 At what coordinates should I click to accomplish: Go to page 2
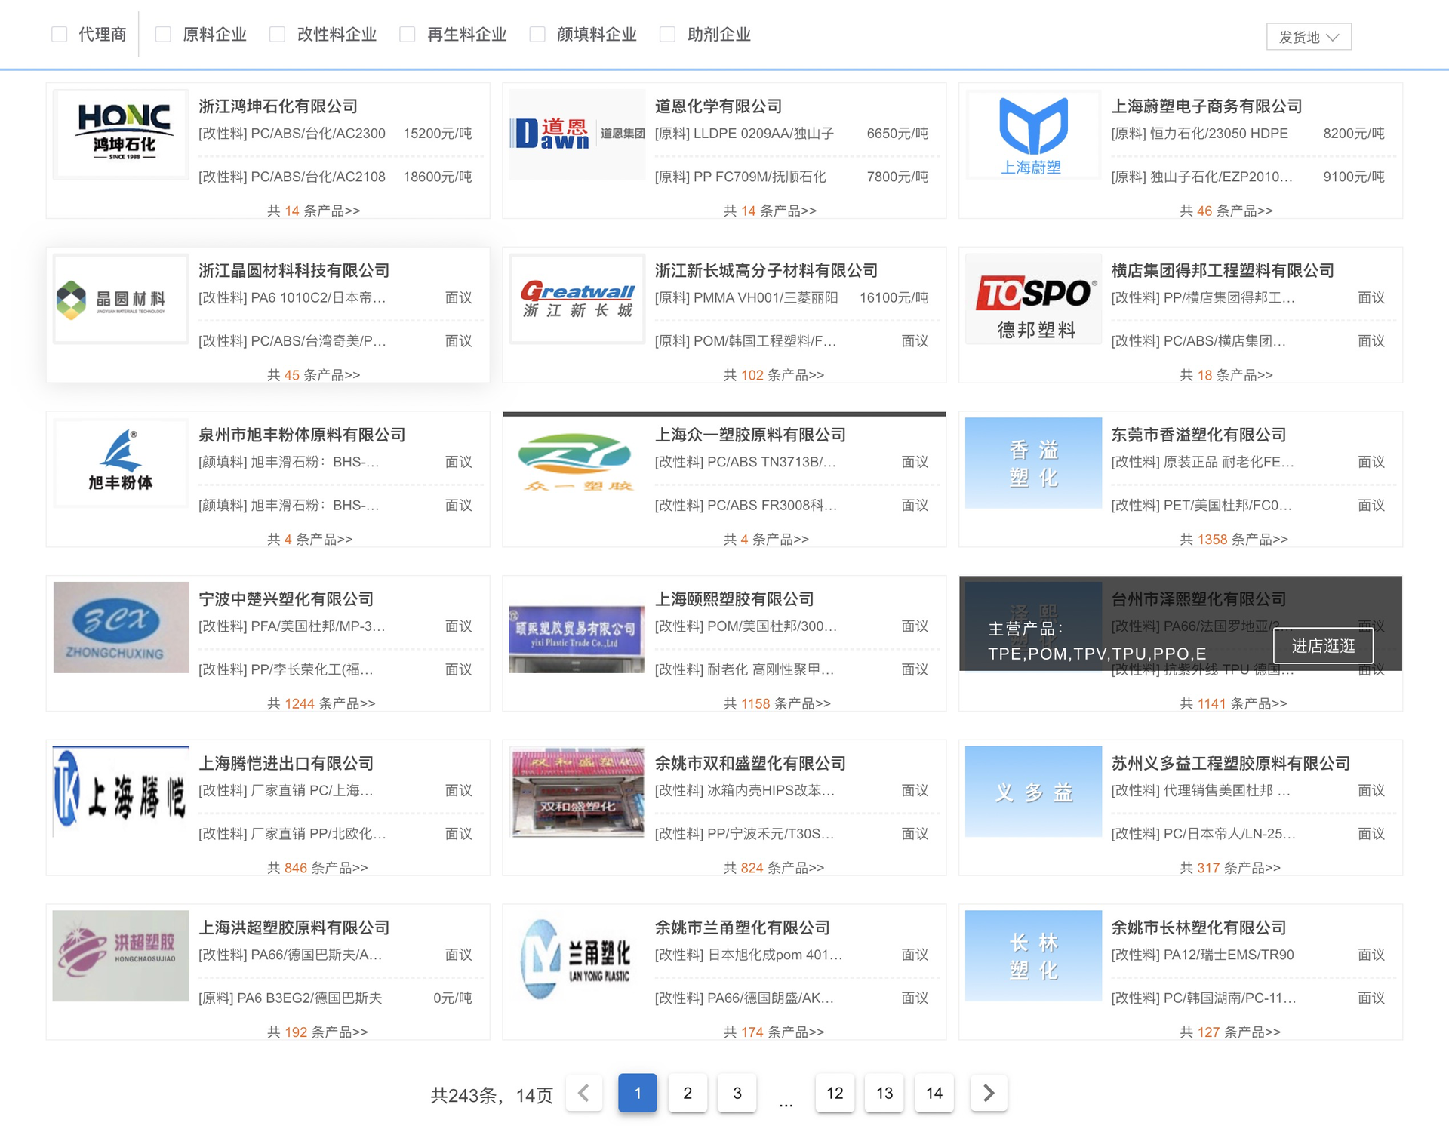pyautogui.click(x=688, y=1093)
